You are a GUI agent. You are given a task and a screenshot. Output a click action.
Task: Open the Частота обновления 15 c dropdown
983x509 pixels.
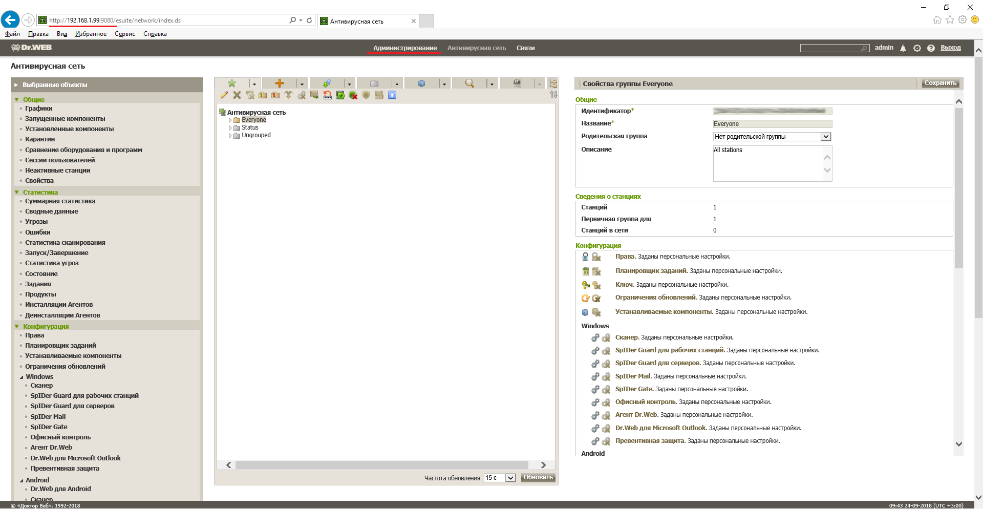(500, 478)
